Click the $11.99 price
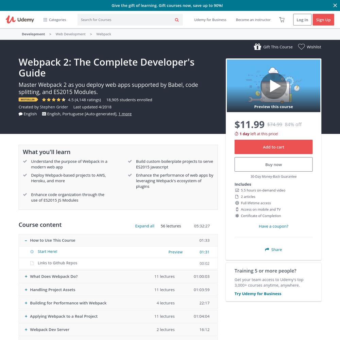Image resolution: width=340 pixels, height=340 pixels. pos(249,125)
